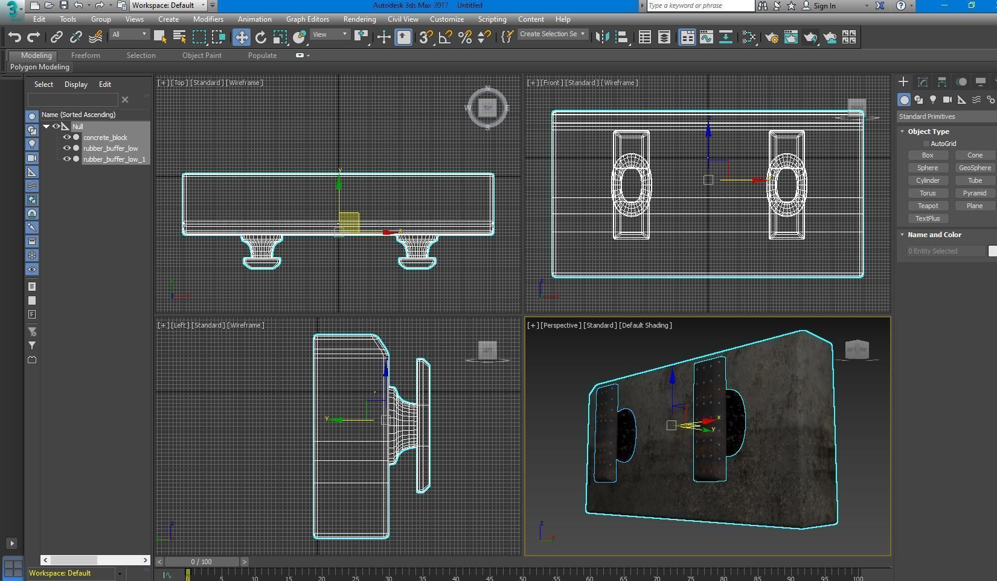Toggle visibility of rubber_buffer_low_1
997x581 pixels.
[67, 159]
